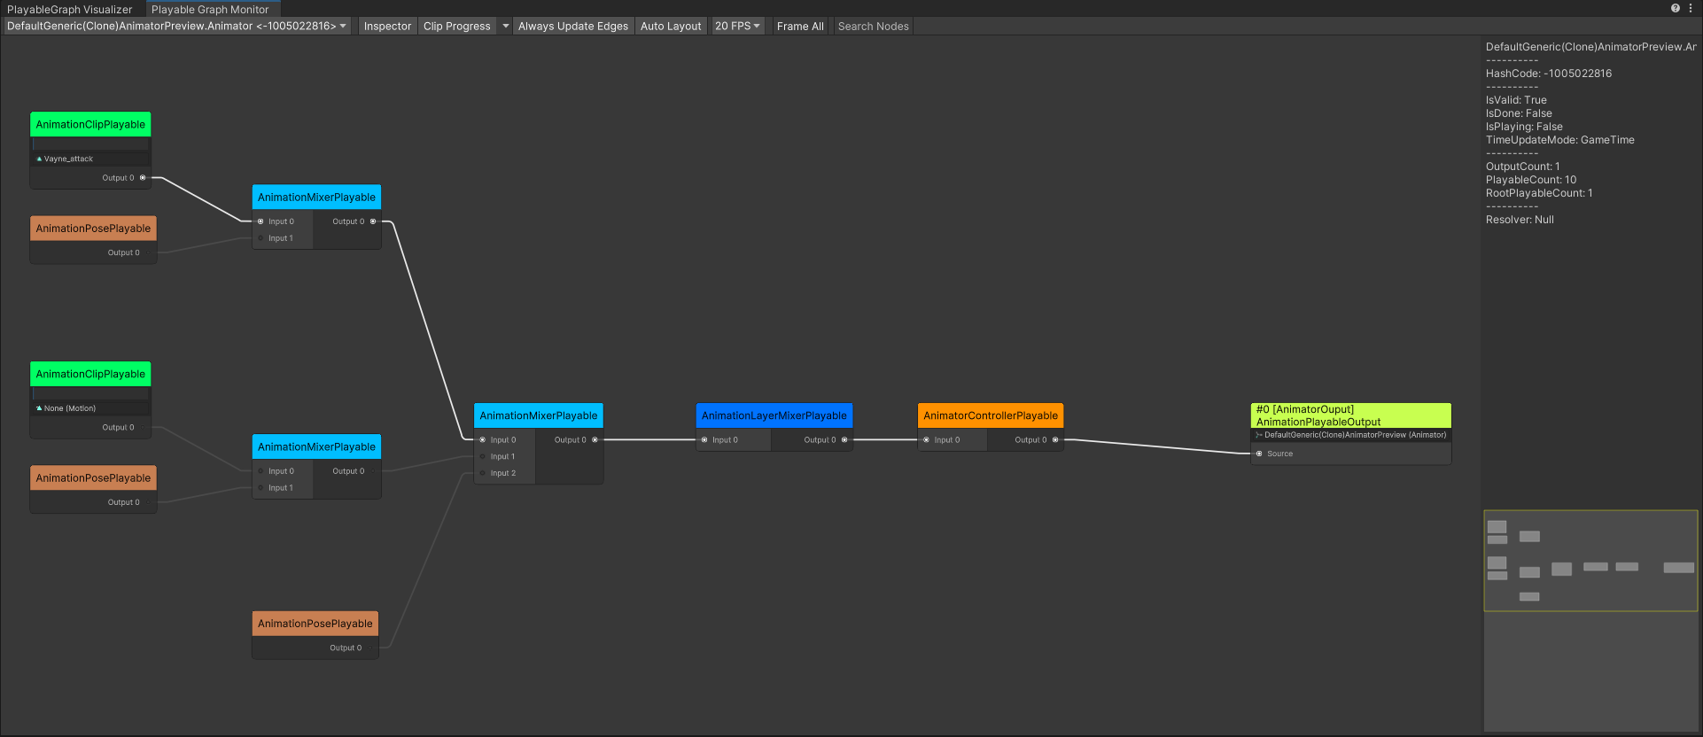The image size is (1703, 737).
Task: Open the help question mark icon
Action: (1676, 8)
